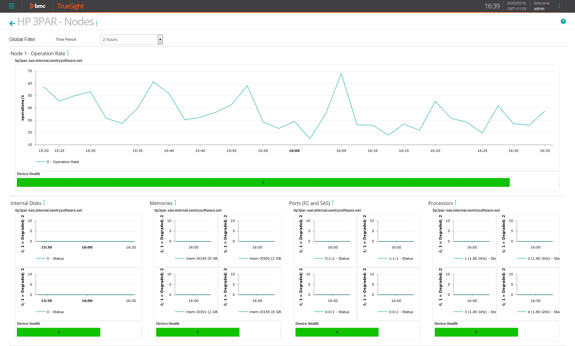Open the help question mark icon
Image resolution: width=575 pixels, height=346 pixels.
click(x=563, y=21)
